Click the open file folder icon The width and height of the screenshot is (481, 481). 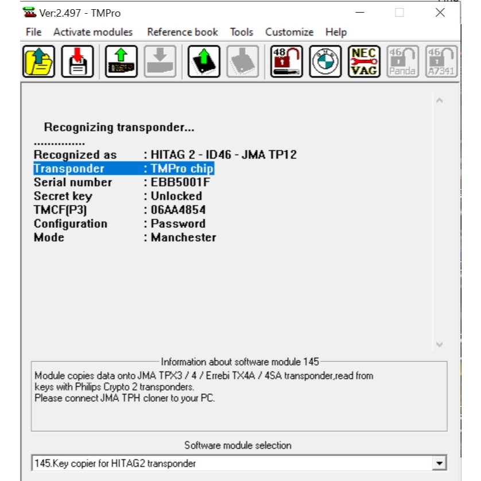[x=39, y=61]
